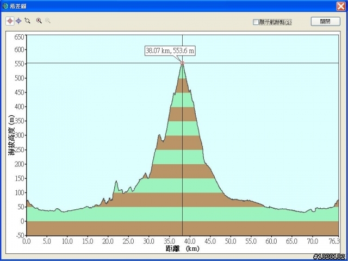Viewport: 348px width, 261px height.
Task: Click the 76.3 label on distance axis
Action: 334,241
